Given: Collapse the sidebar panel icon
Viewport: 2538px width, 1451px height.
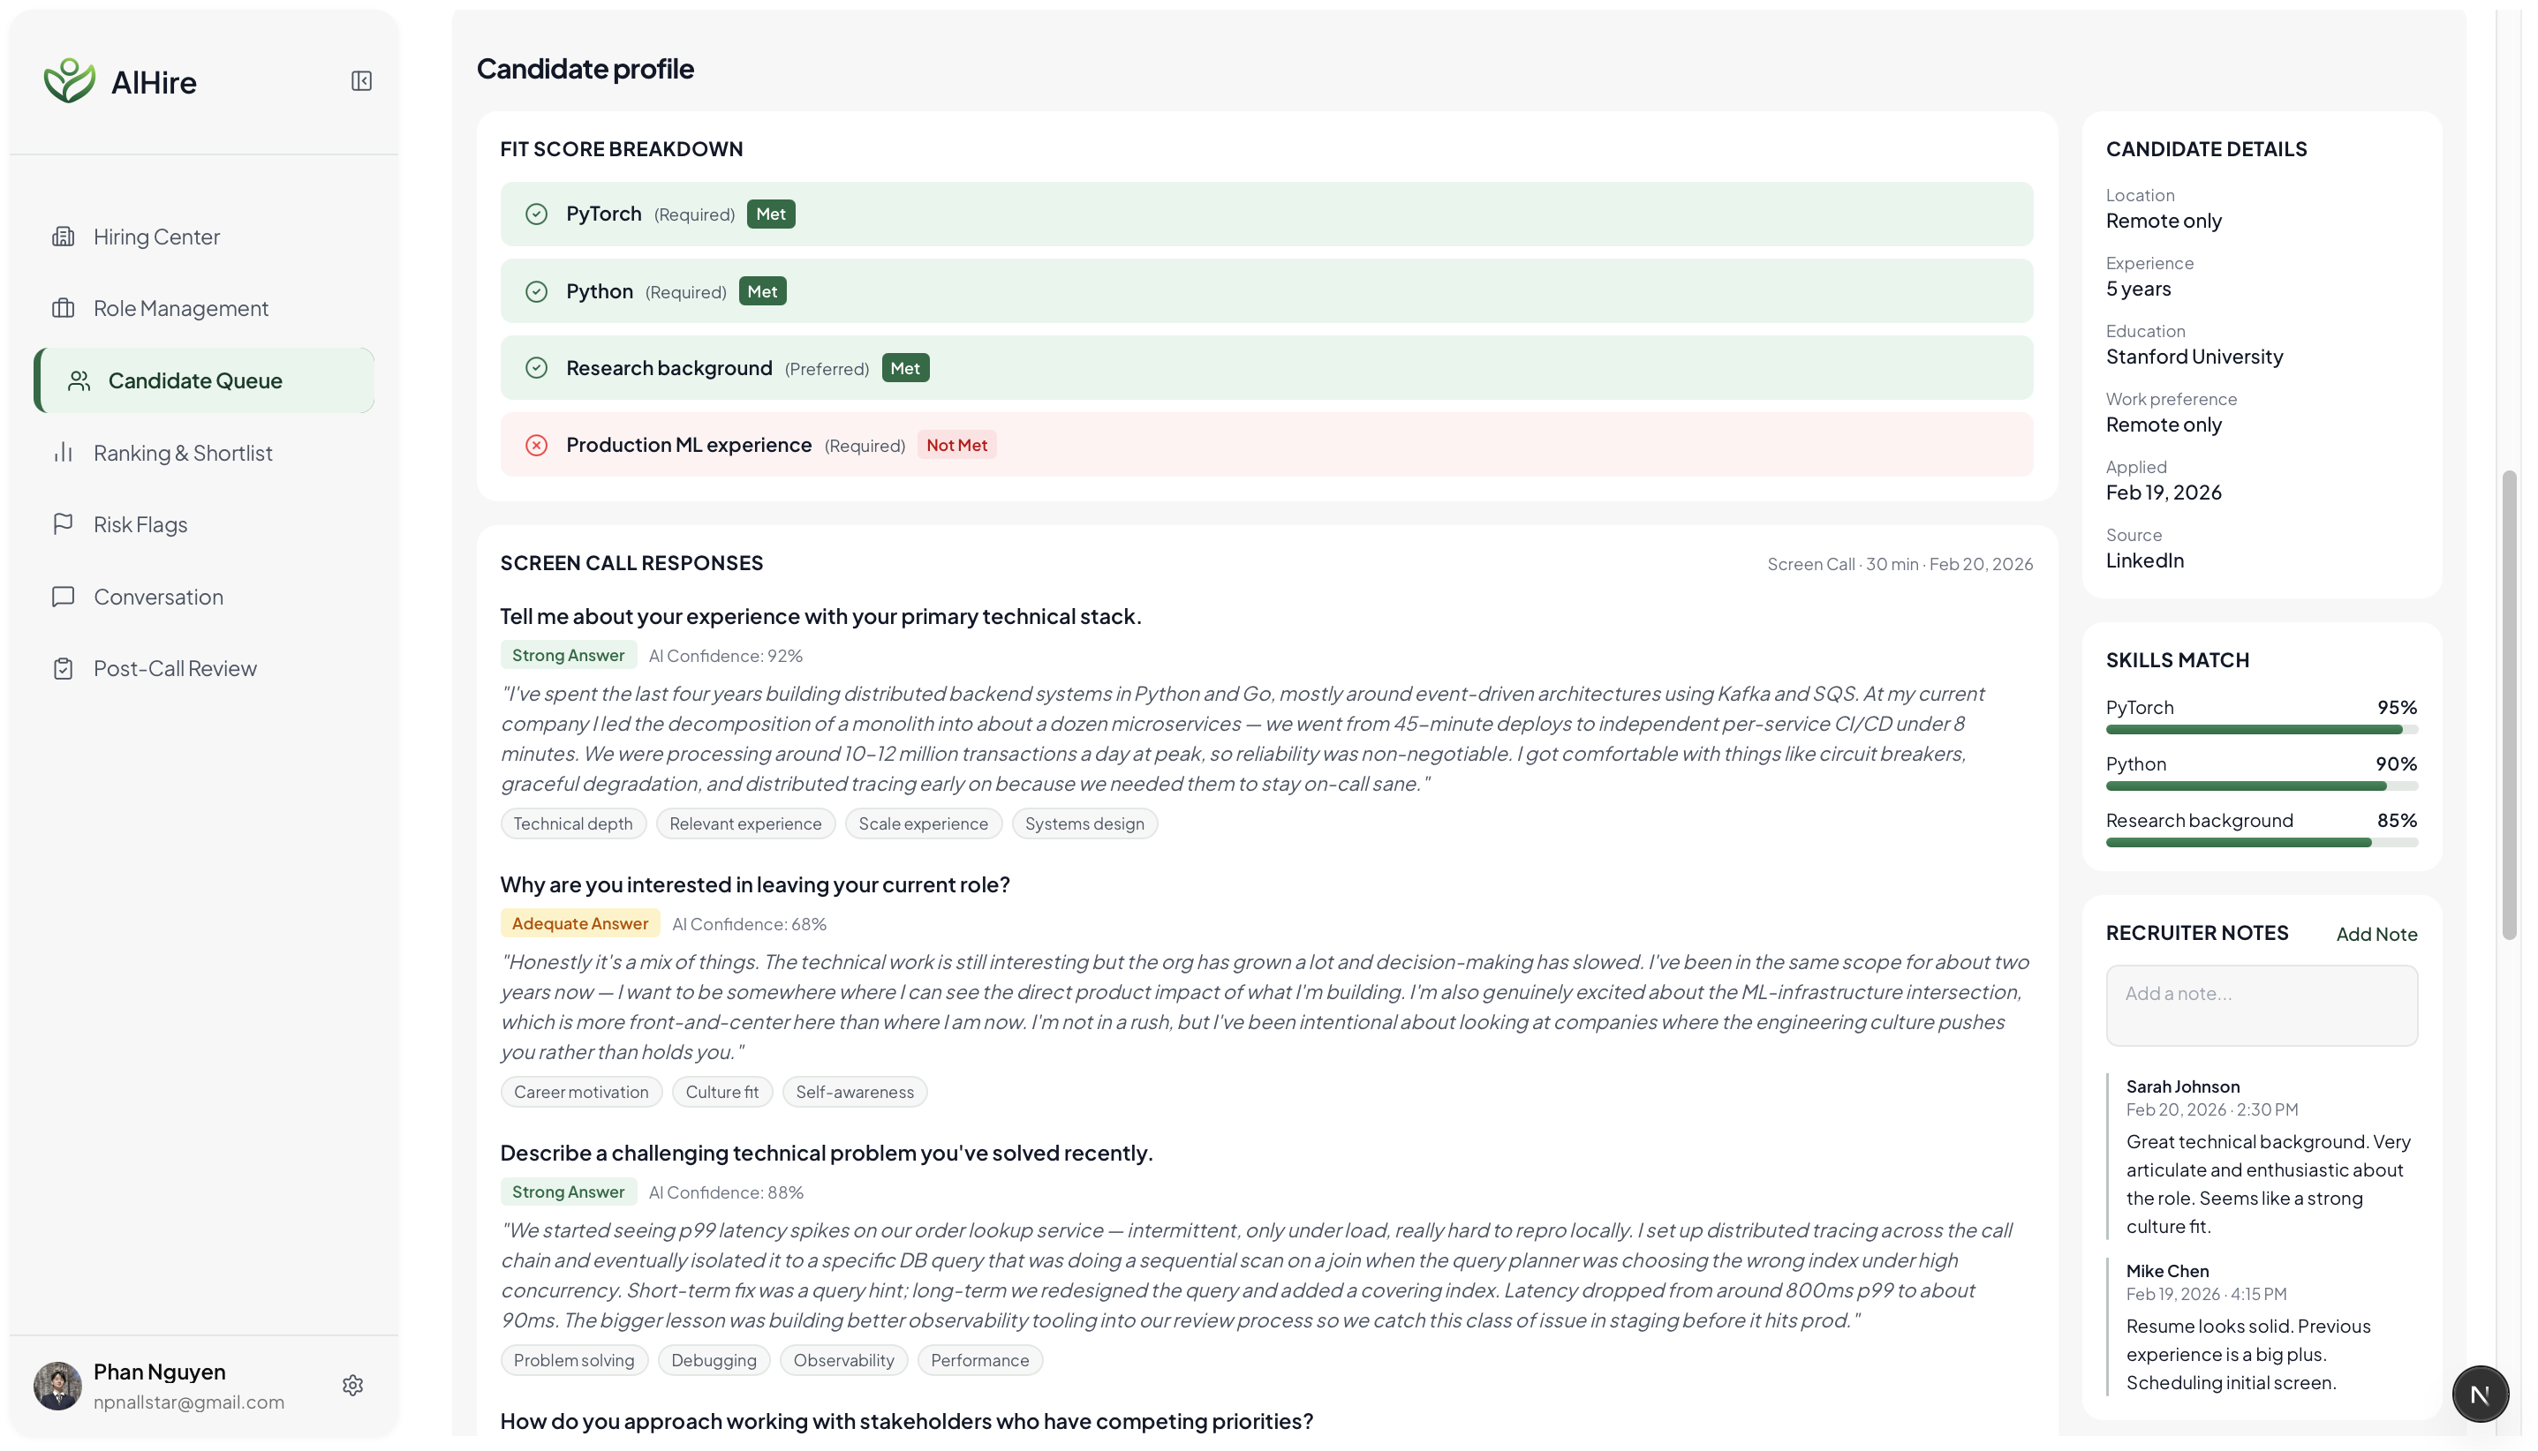Looking at the screenshot, I should (361, 80).
